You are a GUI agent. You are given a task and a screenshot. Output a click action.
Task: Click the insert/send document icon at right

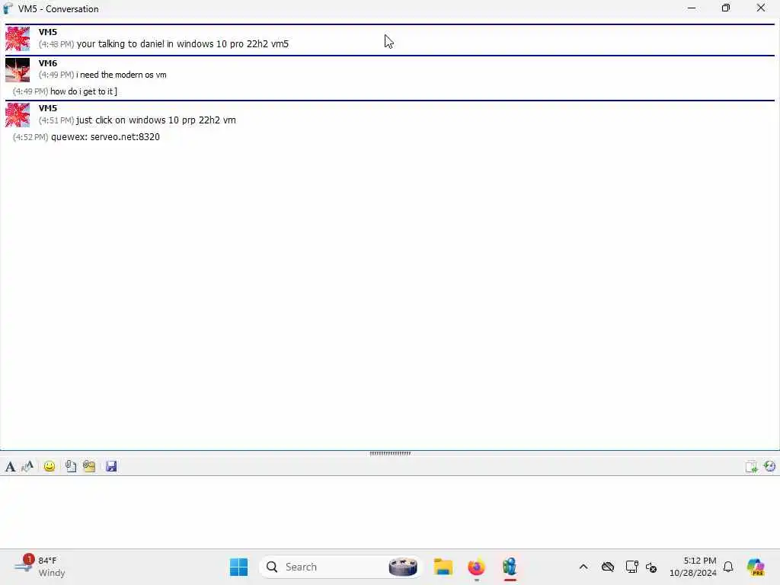(751, 467)
